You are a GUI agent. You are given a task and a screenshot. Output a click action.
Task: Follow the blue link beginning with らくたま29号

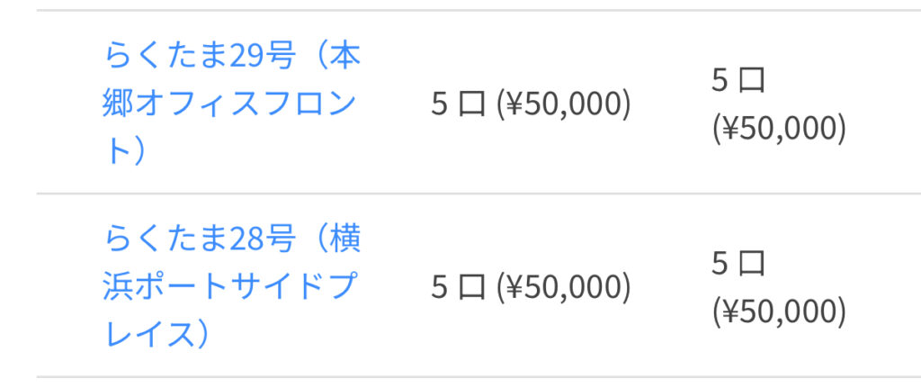(x=231, y=58)
